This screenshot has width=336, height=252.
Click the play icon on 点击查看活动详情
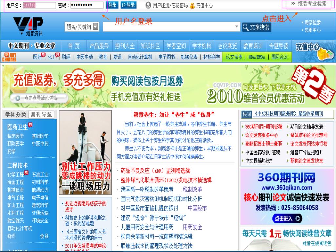point(18,98)
